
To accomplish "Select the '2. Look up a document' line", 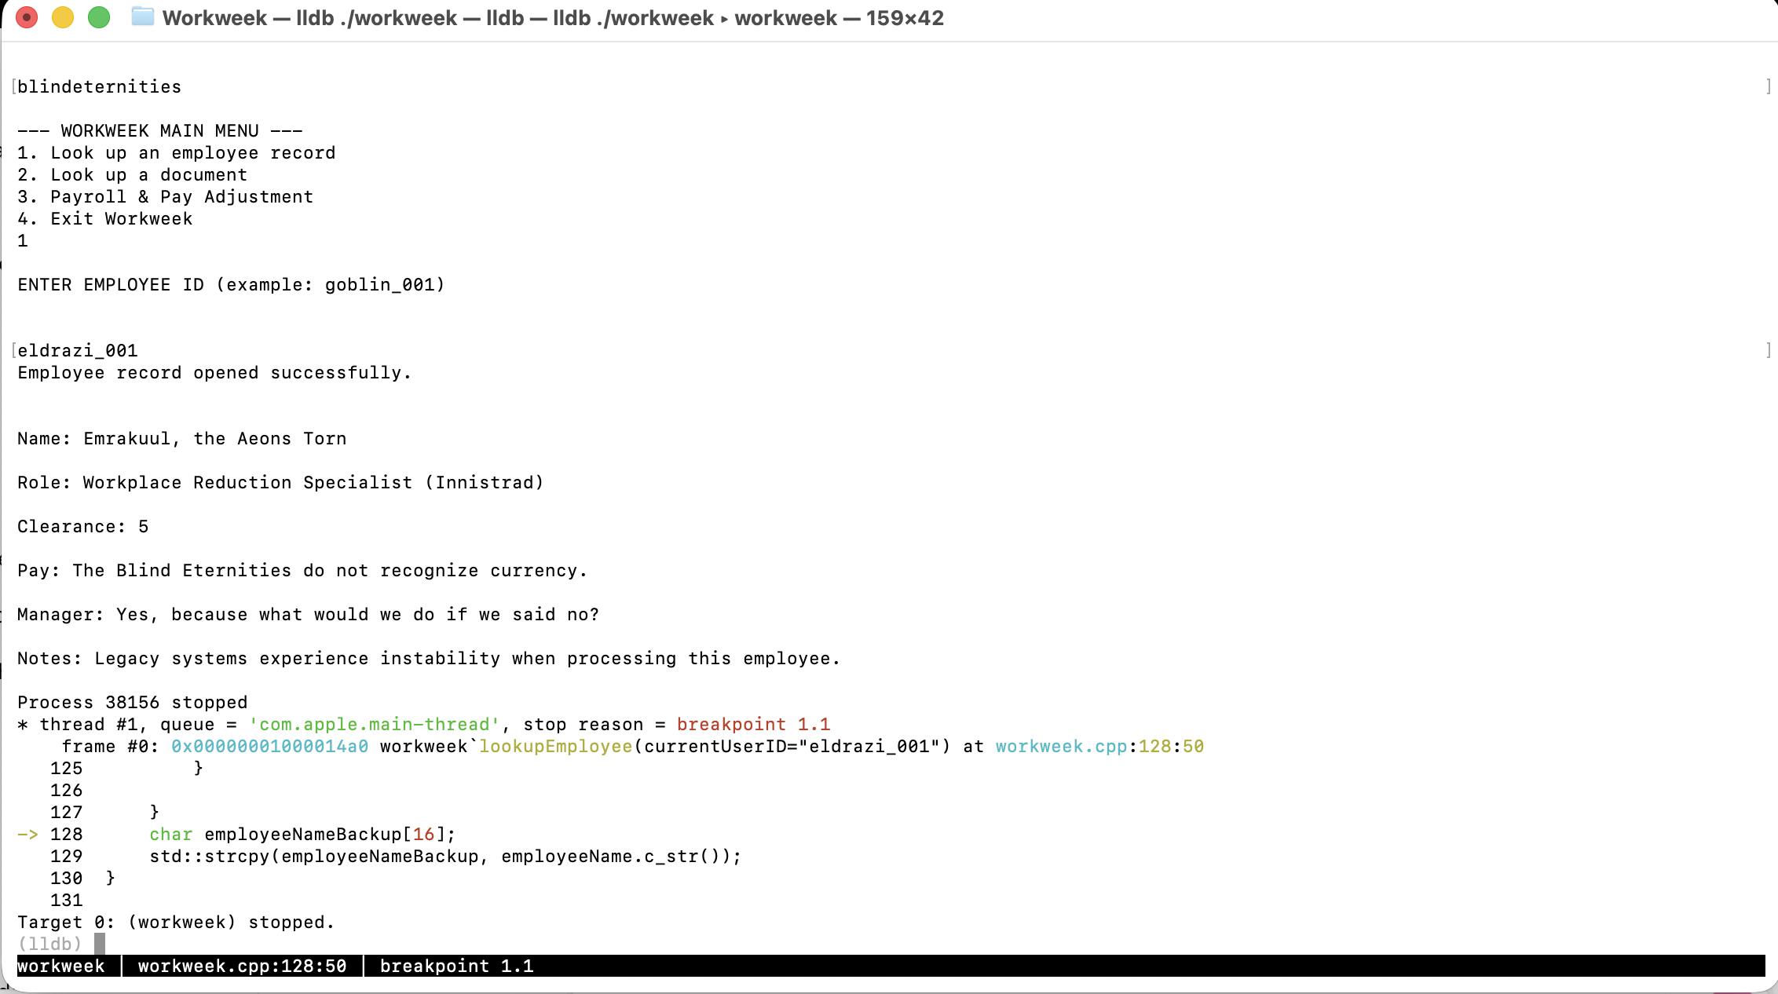I will point(133,174).
